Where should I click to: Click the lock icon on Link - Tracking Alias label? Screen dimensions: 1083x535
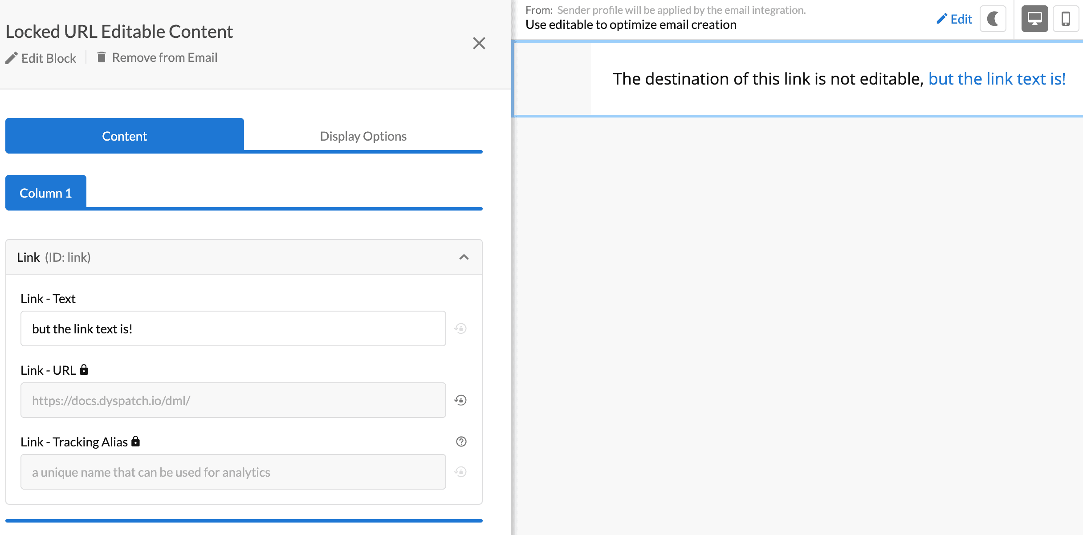[x=135, y=441]
